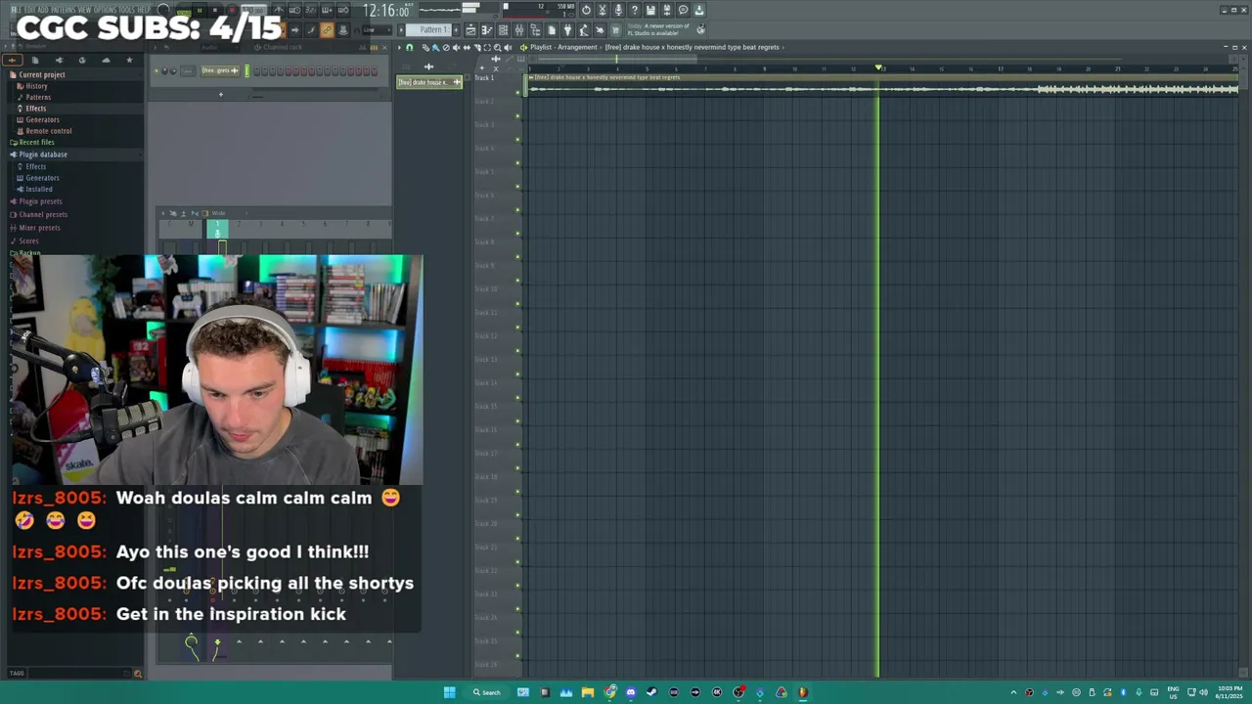Click the microphone recording icon in top toolbar
This screenshot has height=704, width=1252.
[618, 10]
